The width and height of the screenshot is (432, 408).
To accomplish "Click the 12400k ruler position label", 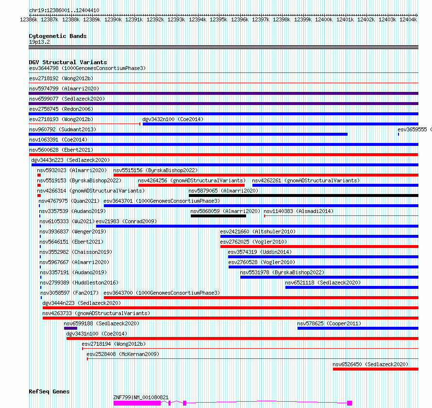I will [x=324, y=19].
